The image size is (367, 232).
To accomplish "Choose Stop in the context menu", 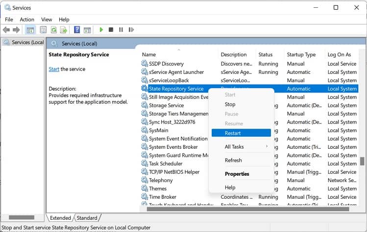I will coord(241,104).
